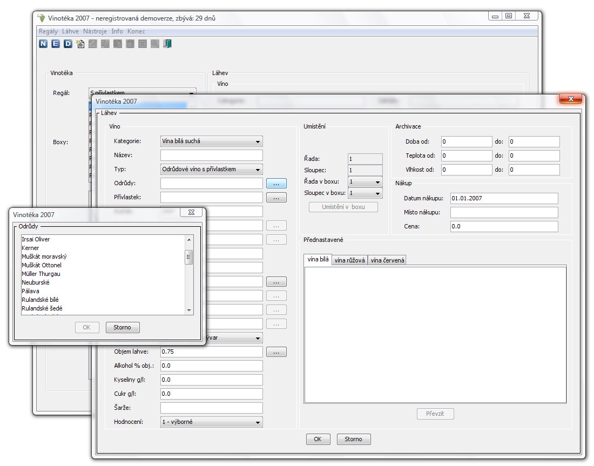The height and width of the screenshot is (466, 594).
Task: Click the exit door toolbar icon
Action: 167,44
